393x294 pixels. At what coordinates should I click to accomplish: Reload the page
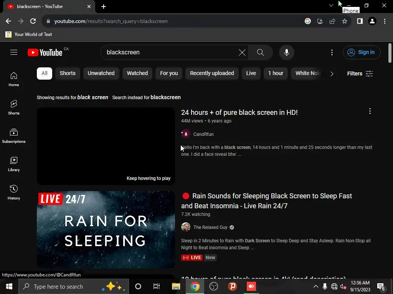coord(33,21)
